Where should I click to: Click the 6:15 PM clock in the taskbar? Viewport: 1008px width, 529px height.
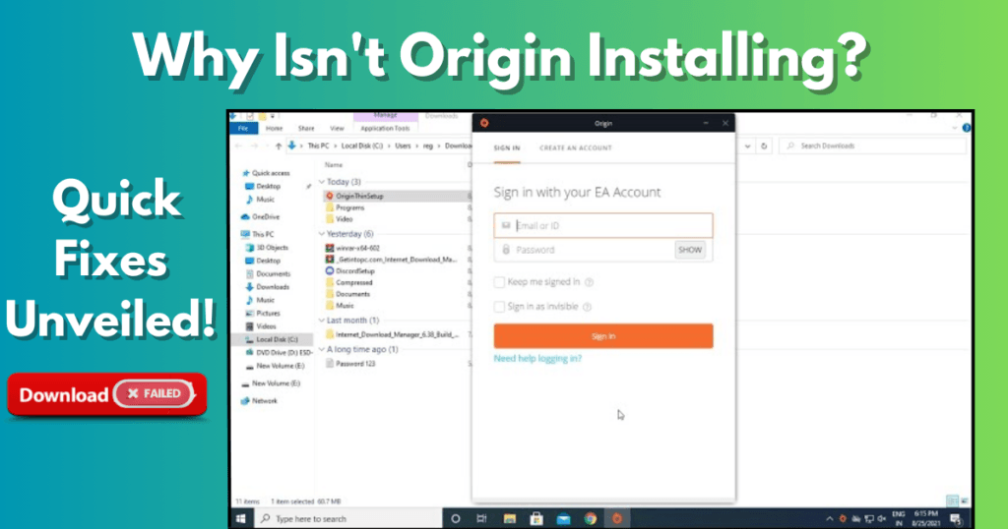click(925, 514)
